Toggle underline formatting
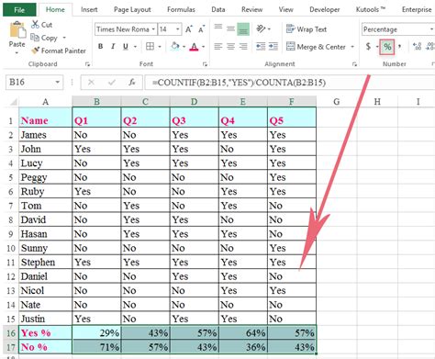The image size is (435, 359). click(125, 47)
